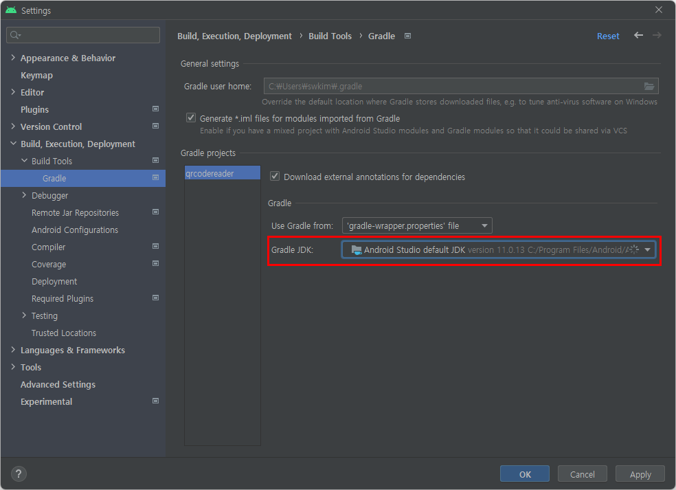Expand Appearance & Behavior section
Image resolution: width=676 pixels, height=490 pixels.
click(13, 57)
